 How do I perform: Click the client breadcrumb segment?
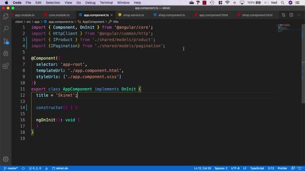point(19,22)
